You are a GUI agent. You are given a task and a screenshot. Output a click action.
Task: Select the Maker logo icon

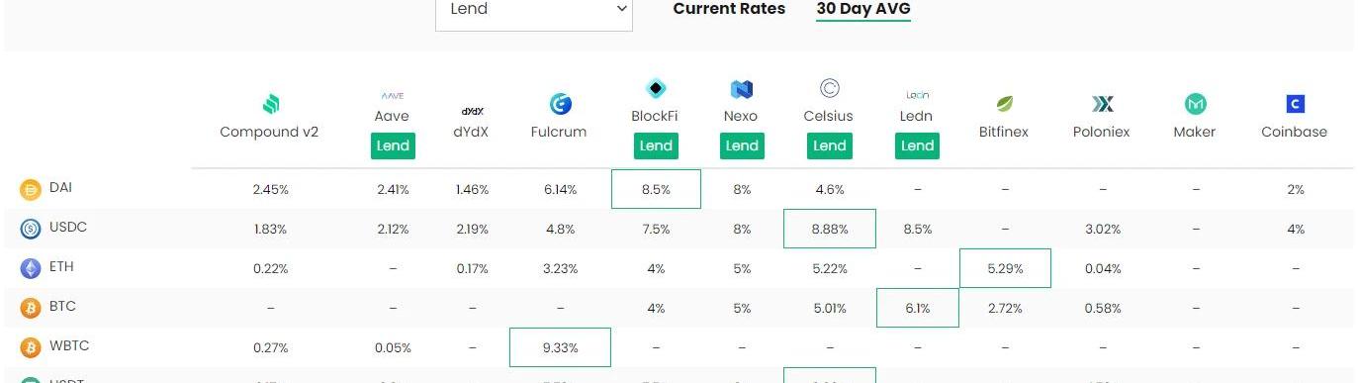pyautogui.click(x=1195, y=104)
